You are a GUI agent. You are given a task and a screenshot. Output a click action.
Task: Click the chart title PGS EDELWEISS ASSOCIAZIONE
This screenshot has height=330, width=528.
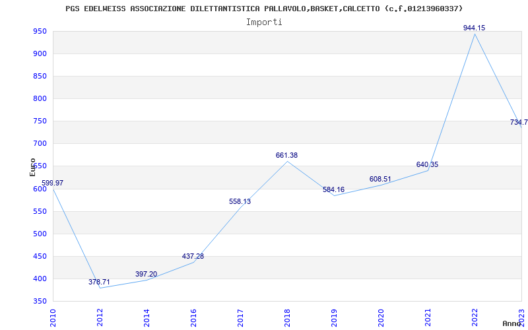[x=264, y=9]
